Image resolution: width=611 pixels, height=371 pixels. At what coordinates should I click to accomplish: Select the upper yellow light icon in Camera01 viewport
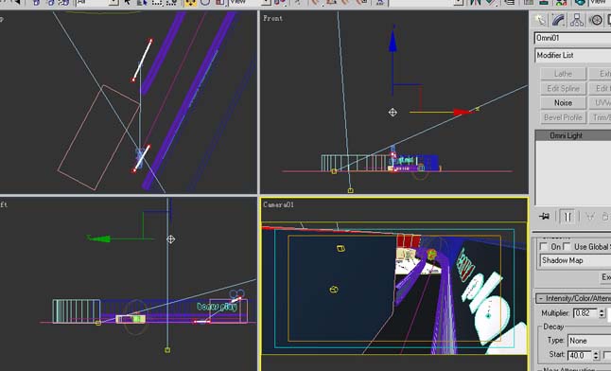[340, 249]
